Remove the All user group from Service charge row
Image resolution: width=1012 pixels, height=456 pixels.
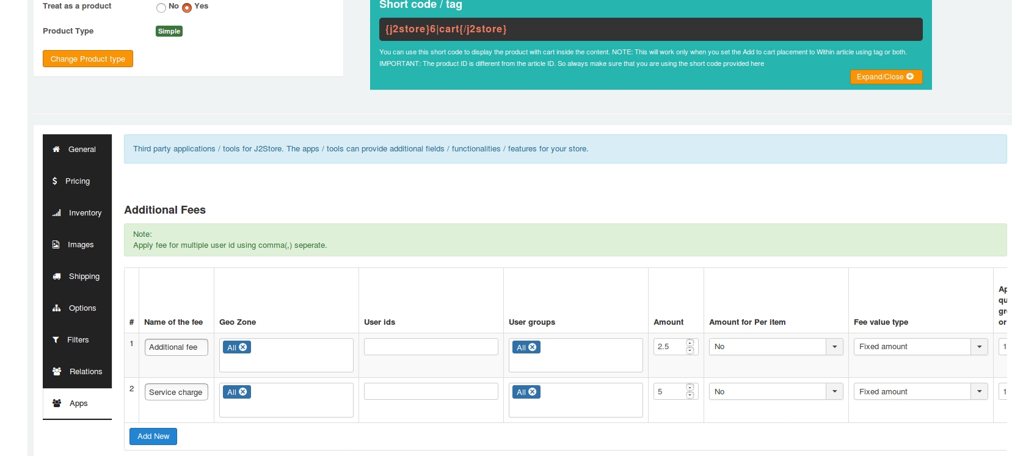pyautogui.click(x=533, y=392)
